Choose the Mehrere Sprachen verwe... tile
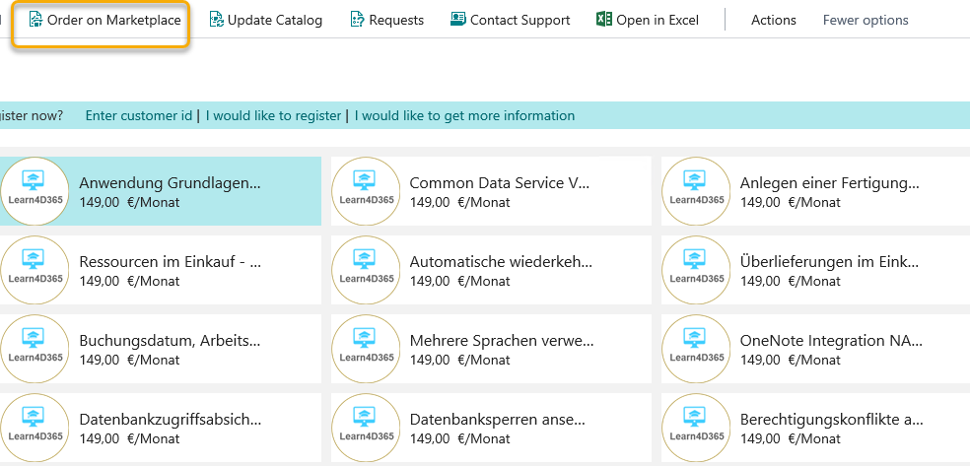 pos(501,350)
